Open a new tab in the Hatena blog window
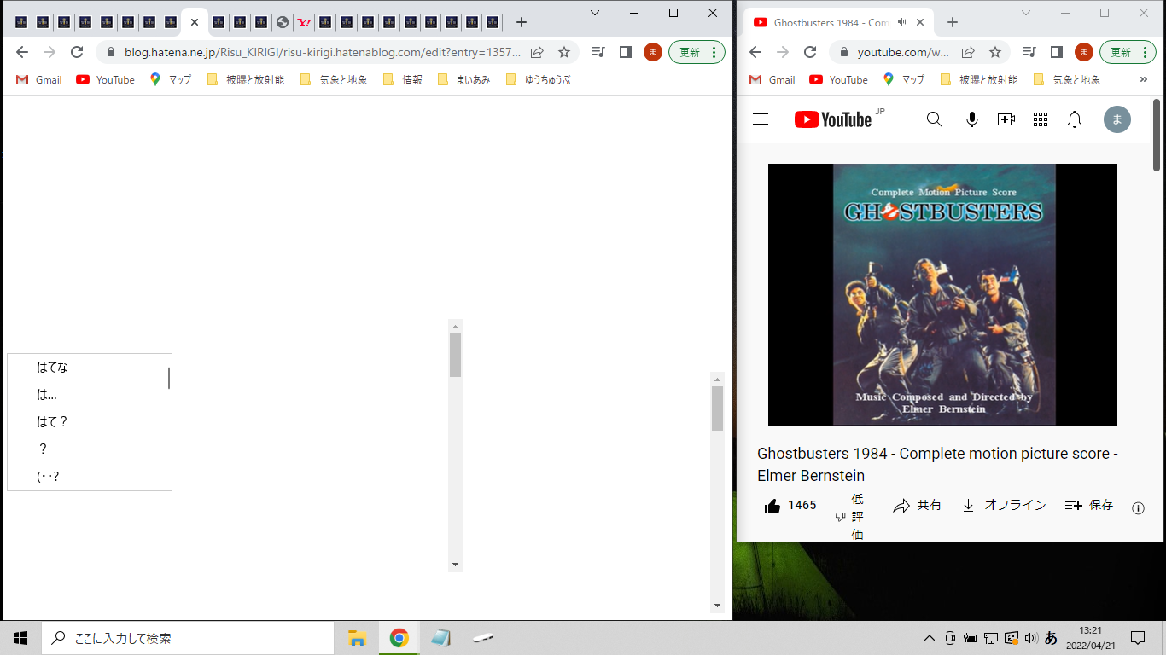 pyautogui.click(x=522, y=23)
